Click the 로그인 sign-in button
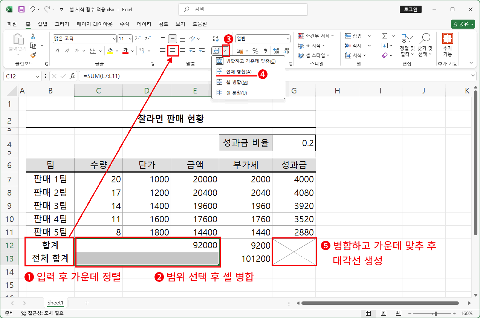The width and height of the screenshot is (480, 318). coord(411,9)
